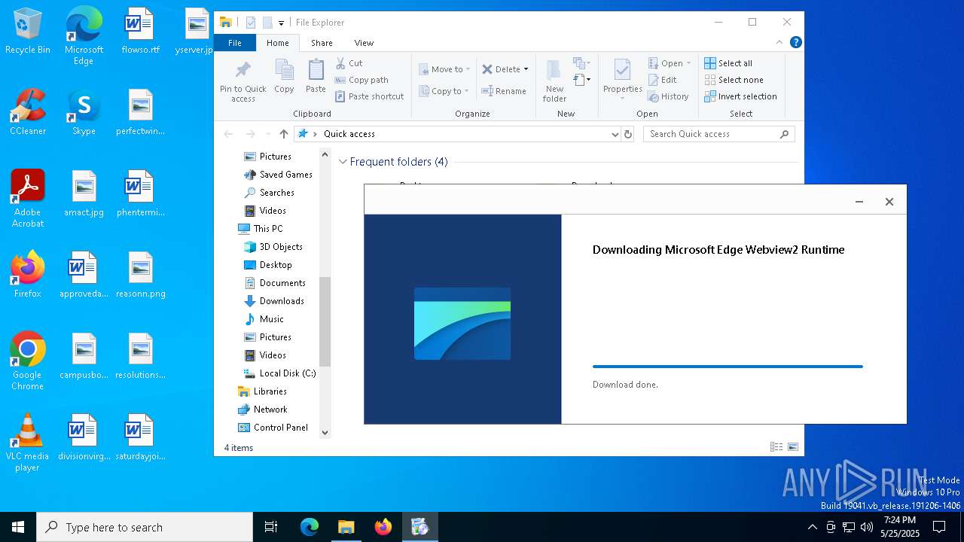The height and width of the screenshot is (542, 964).
Task: Click the Quick access address path
Action: point(349,134)
